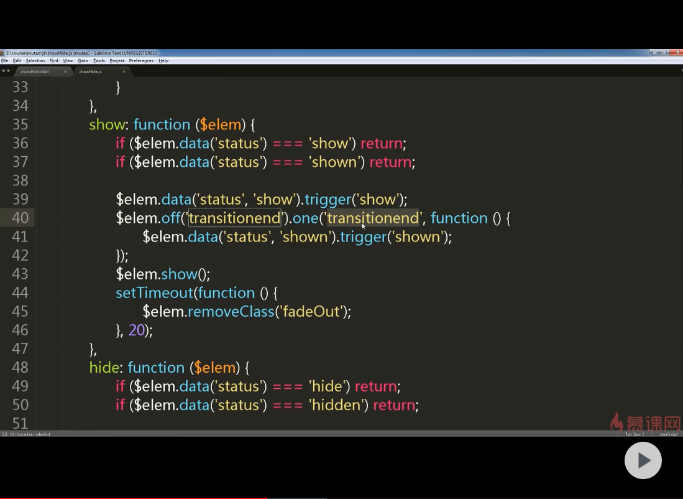683x499 pixels.
Task: Open the File menu
Action: (x=4, y=60)
